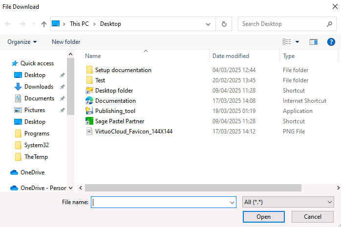Viewport: 341px width, 227px height.
Task: Expand the address bar previous locations dropdown
Action: pyautogui.click(x=209, y=24)
